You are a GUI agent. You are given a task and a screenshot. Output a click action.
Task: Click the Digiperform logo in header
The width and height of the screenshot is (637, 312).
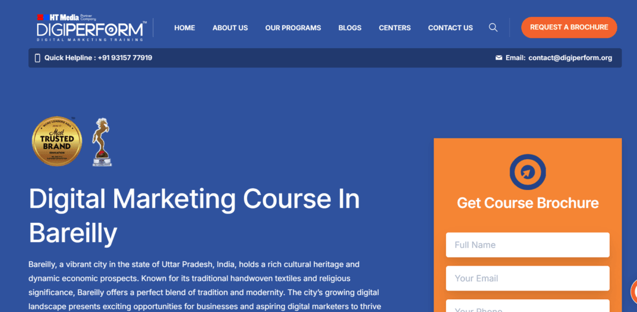tap(91, 27)
